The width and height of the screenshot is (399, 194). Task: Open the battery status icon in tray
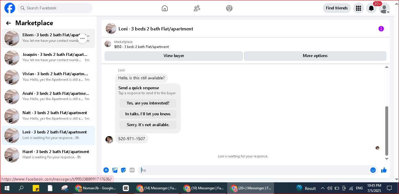(x=337, y=188)
